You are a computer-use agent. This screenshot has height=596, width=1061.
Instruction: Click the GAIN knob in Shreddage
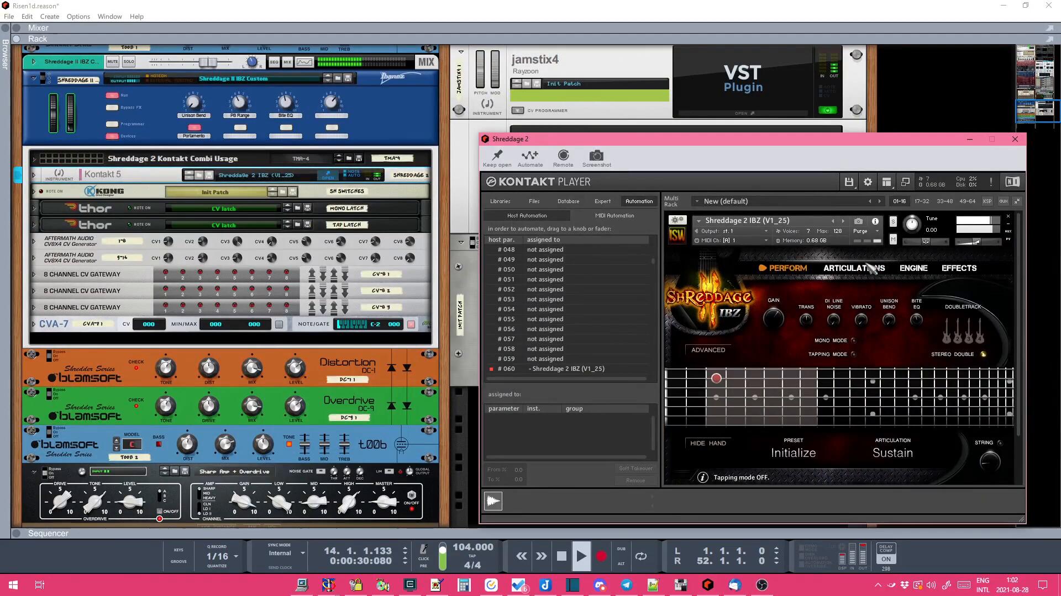[773, 318]
